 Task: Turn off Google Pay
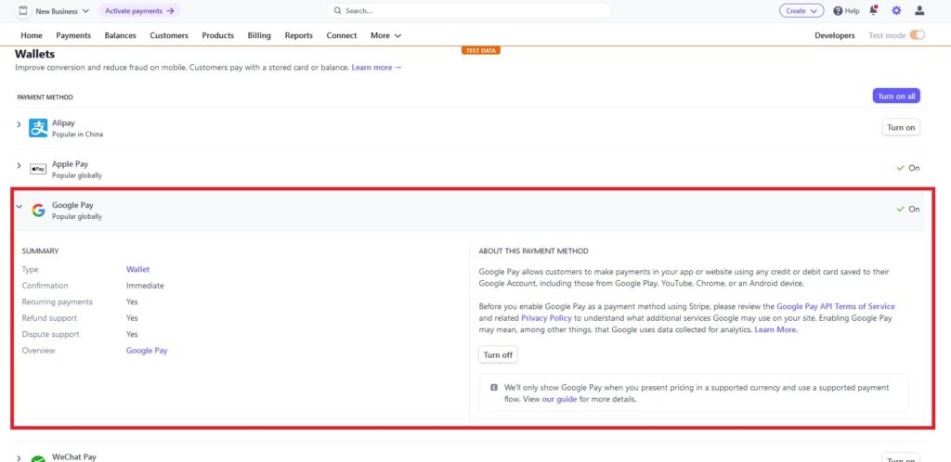point(498,354)
